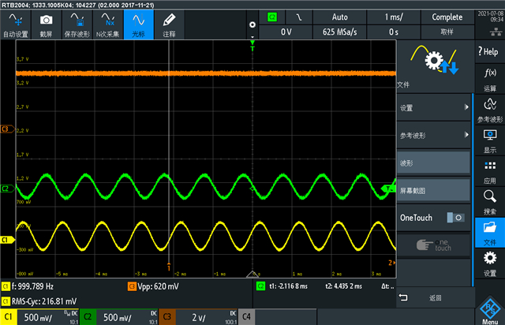Screen dimensions: 505x325
Task: Tap the N次采集 Nx acquisition icon
Action: (108, 24)
